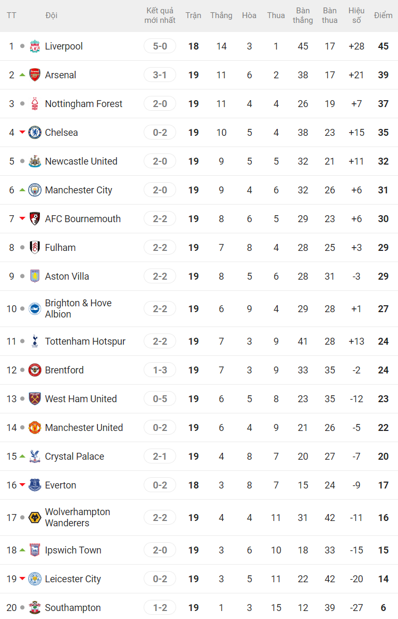398x619 pixels.
Task: Click the Southampton club crest
Action: point(35,608)
